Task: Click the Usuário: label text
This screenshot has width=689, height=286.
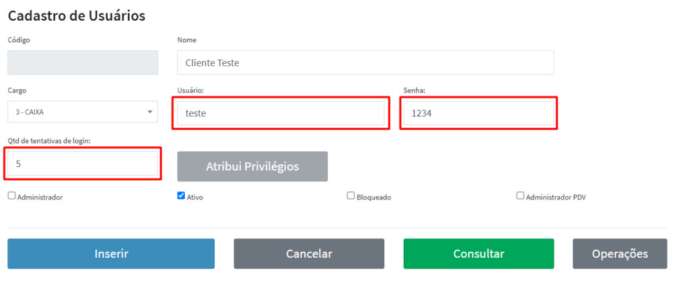Action: (x=190, y=90)
